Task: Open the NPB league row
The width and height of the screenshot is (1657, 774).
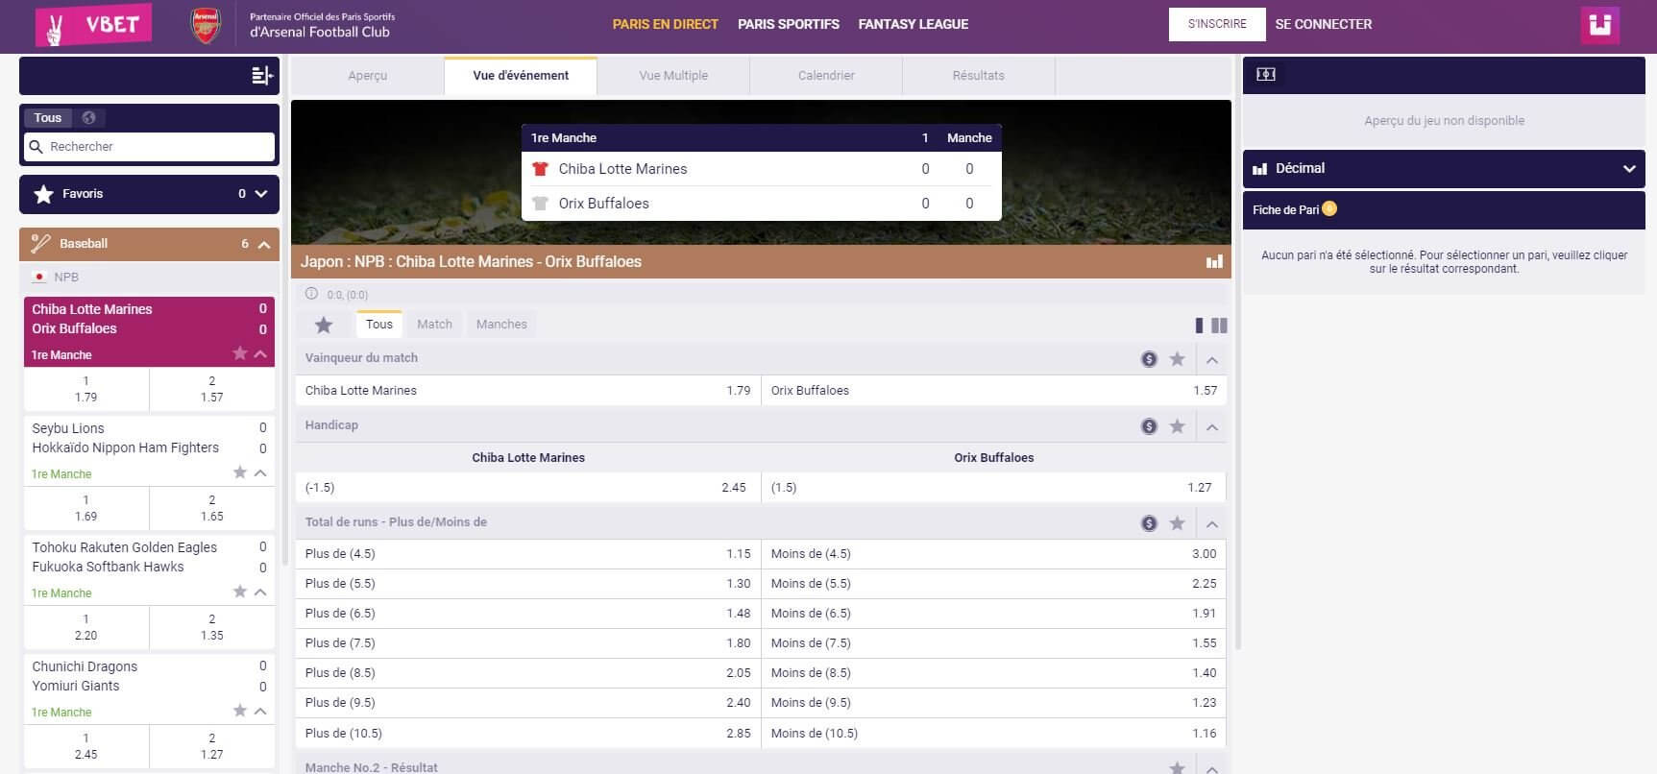Action: click(149, 277)
